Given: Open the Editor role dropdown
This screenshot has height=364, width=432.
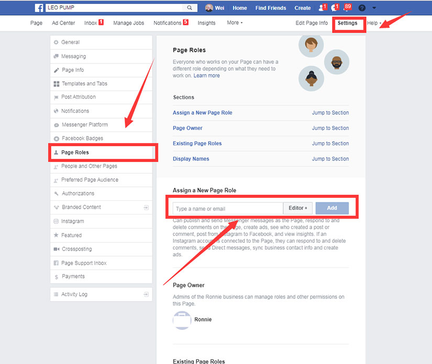Looking at the screenshot, I should [297, 208].
